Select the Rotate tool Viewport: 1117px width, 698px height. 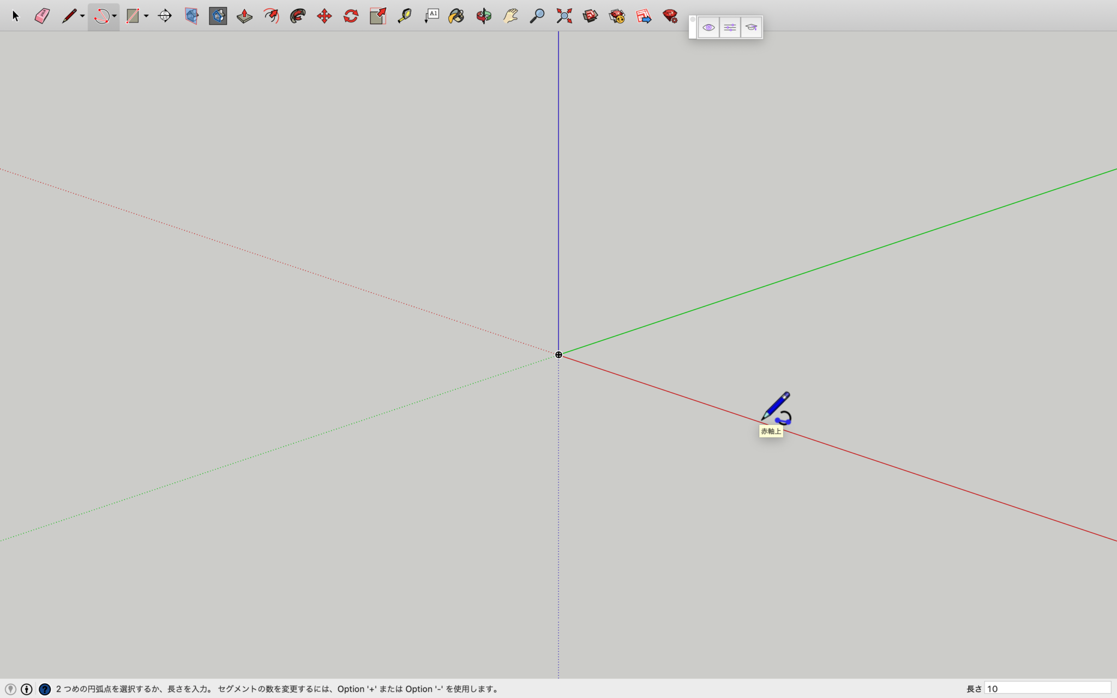351,16
